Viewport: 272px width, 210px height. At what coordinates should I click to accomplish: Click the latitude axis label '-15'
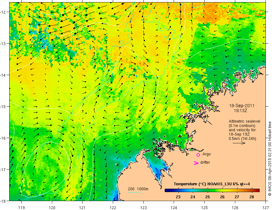click(3, 106)
